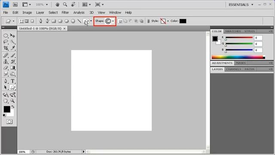Select Create new shape layer option

(x=120, y=21)
